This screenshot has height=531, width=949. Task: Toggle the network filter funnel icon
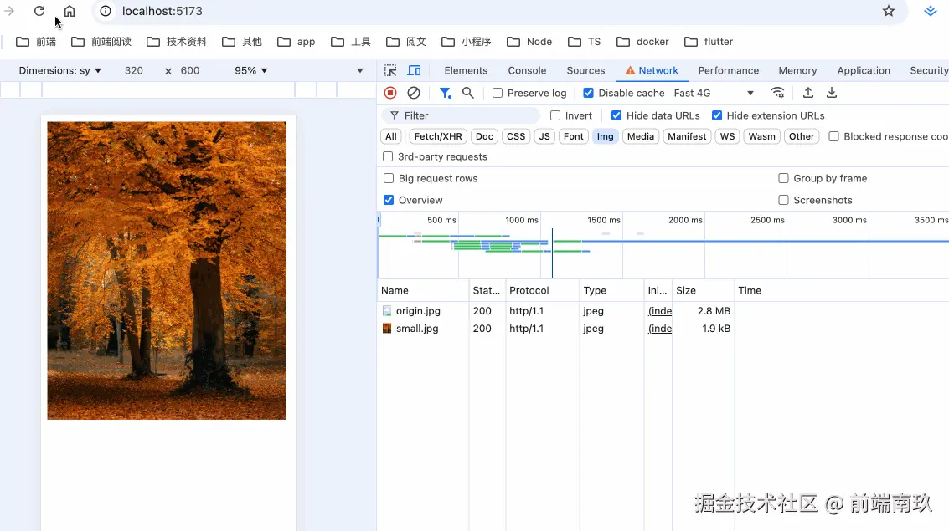click(446, 93)
